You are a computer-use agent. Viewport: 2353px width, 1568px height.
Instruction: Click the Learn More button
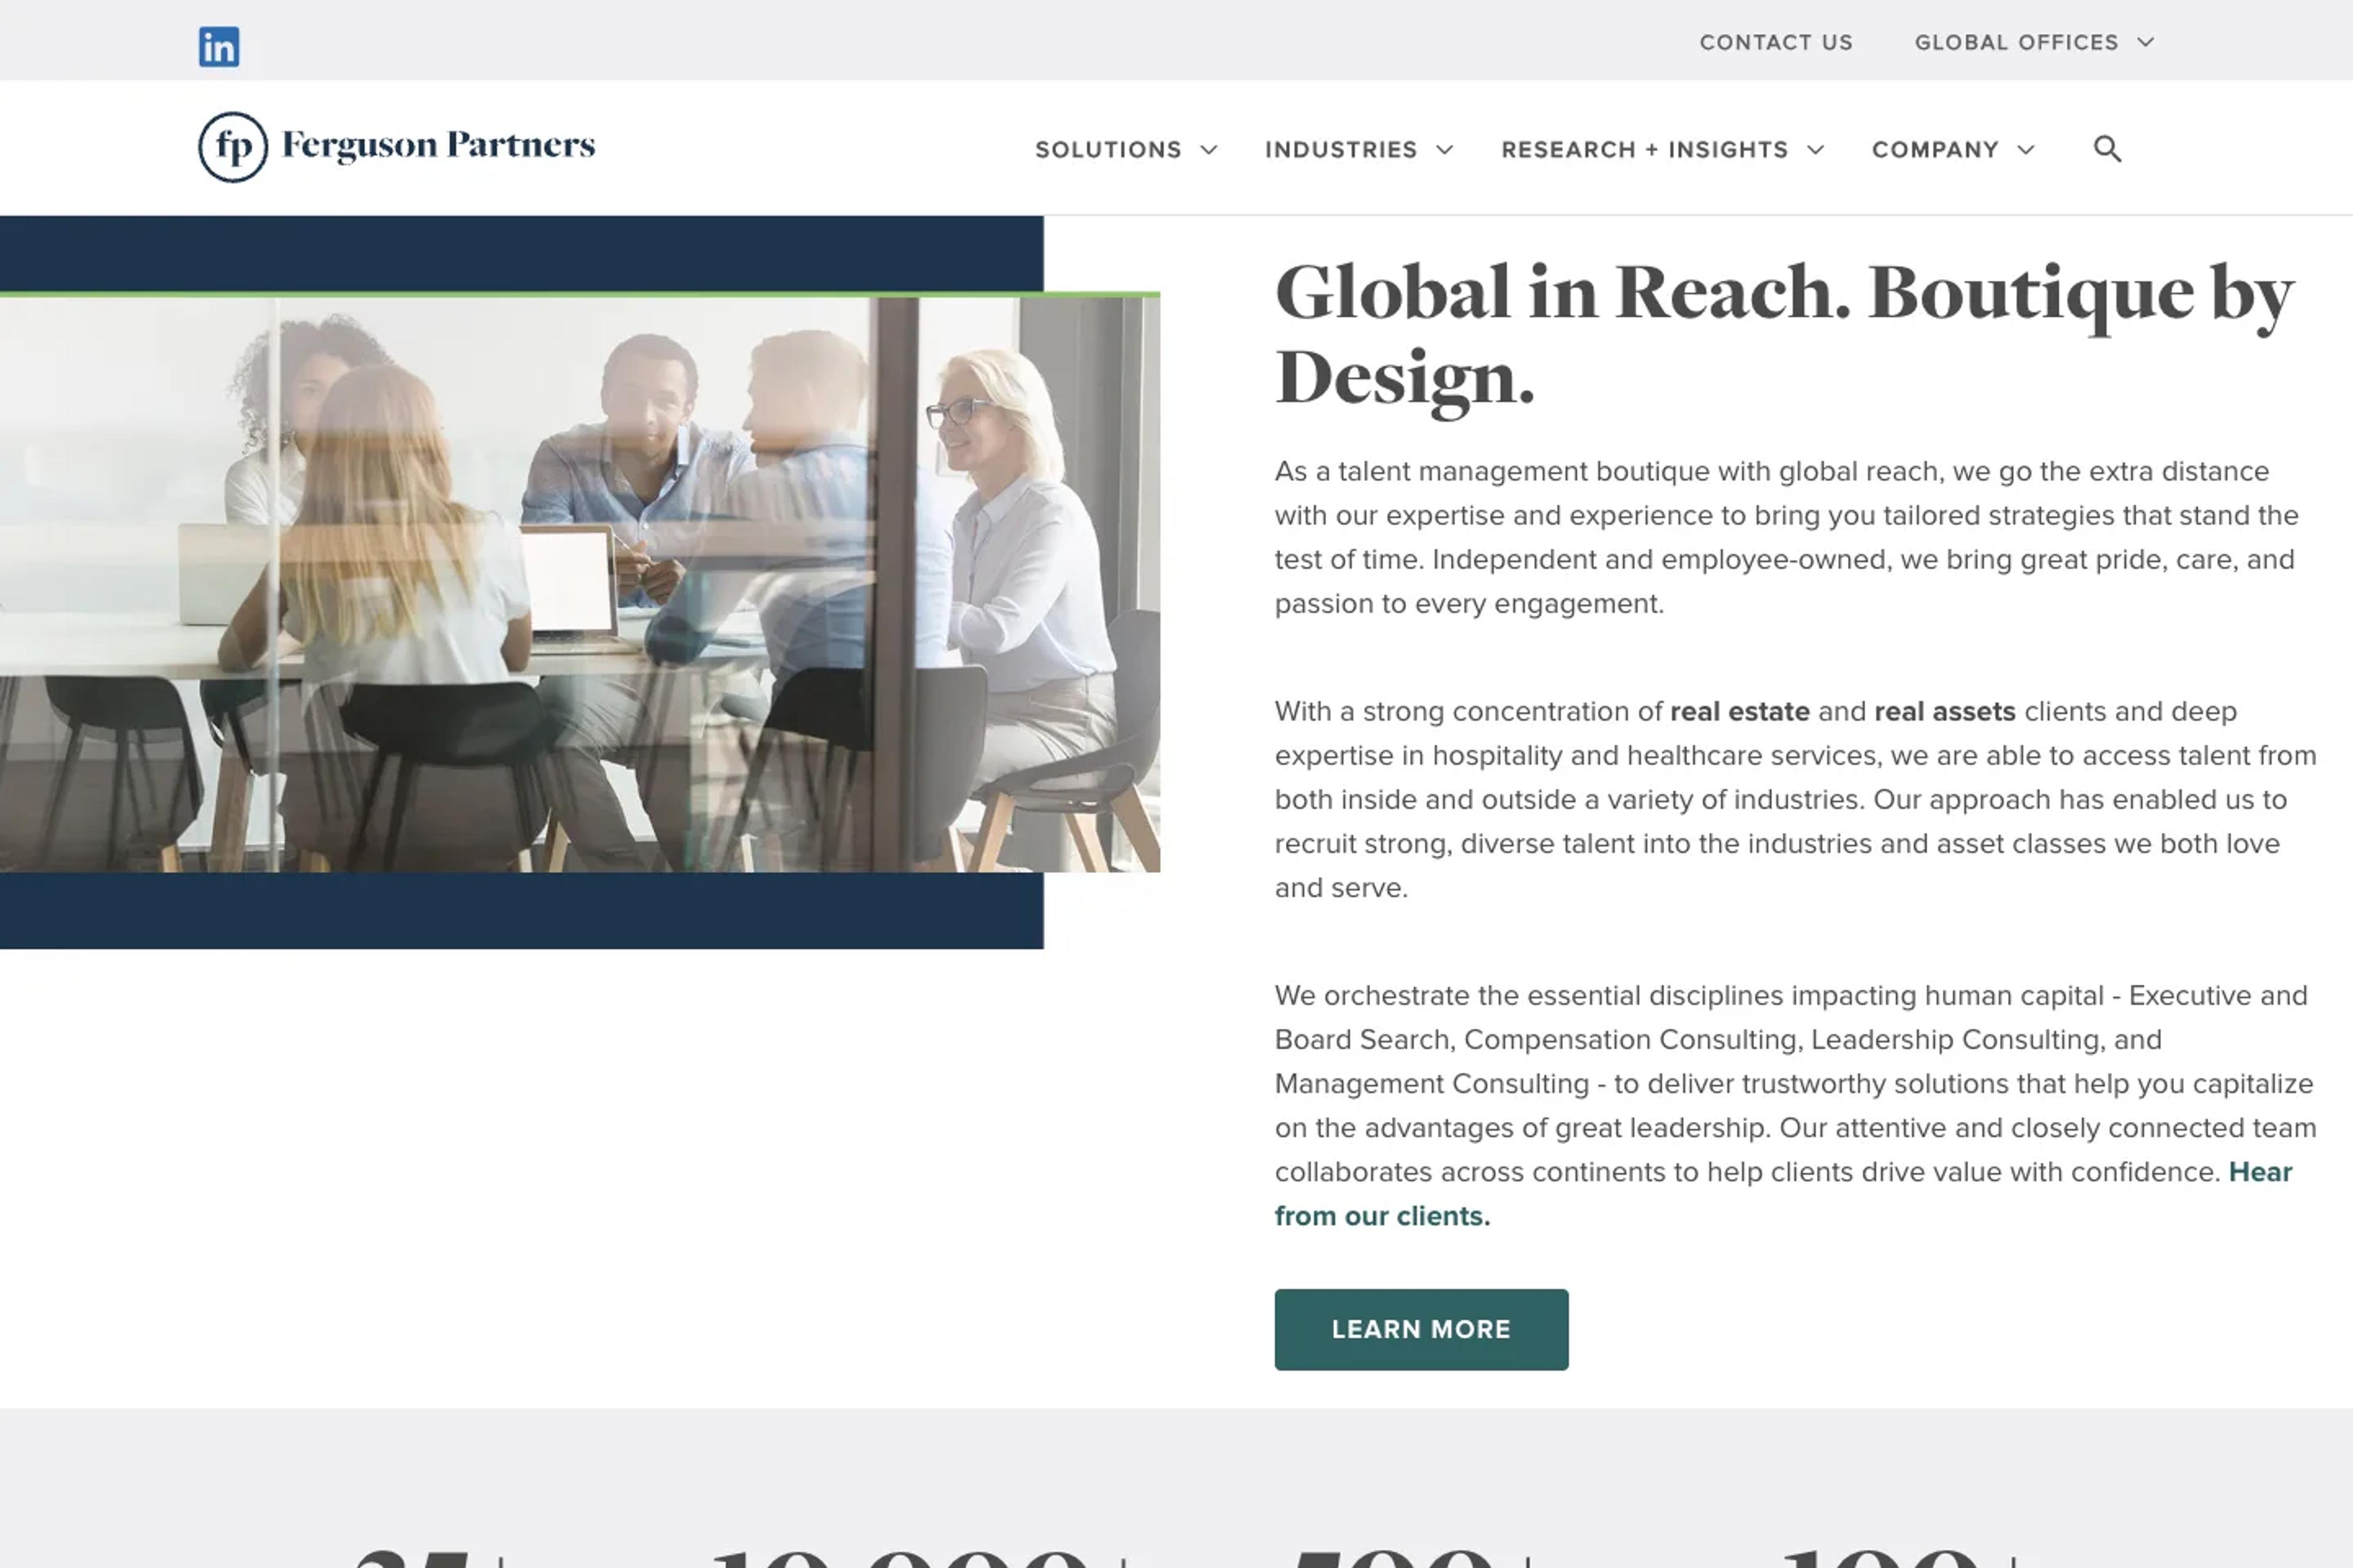pyautogui.click(x=1420, y=1329)
